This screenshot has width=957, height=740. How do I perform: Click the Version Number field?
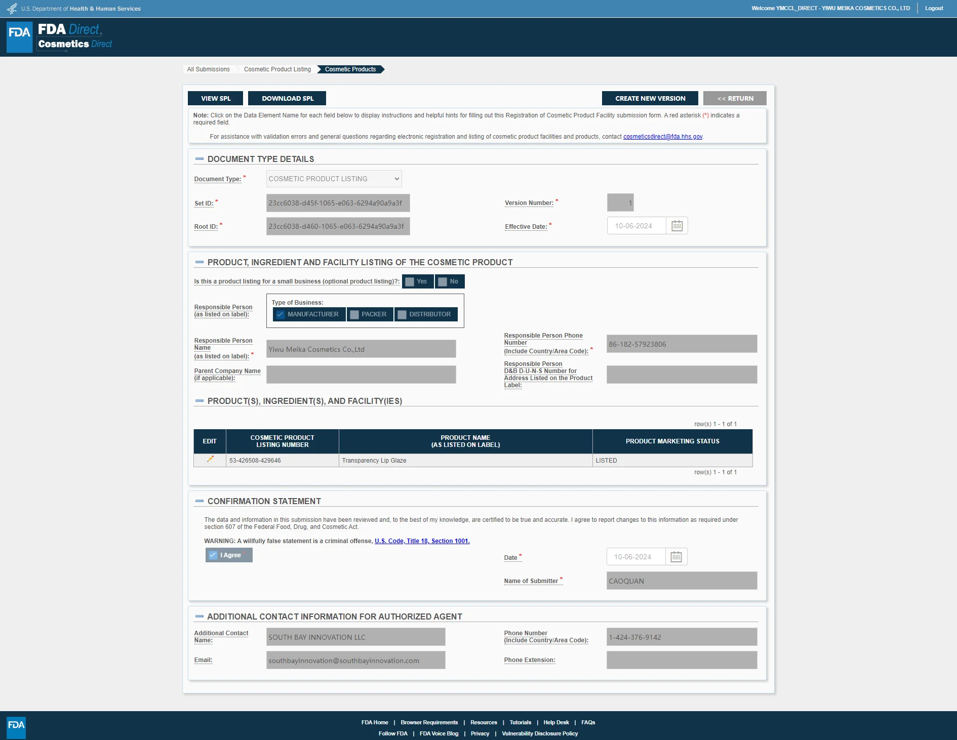click(x=620, y=202)
